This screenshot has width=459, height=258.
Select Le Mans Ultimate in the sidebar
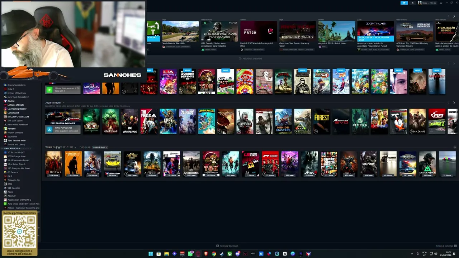click(x=15, y=105)
